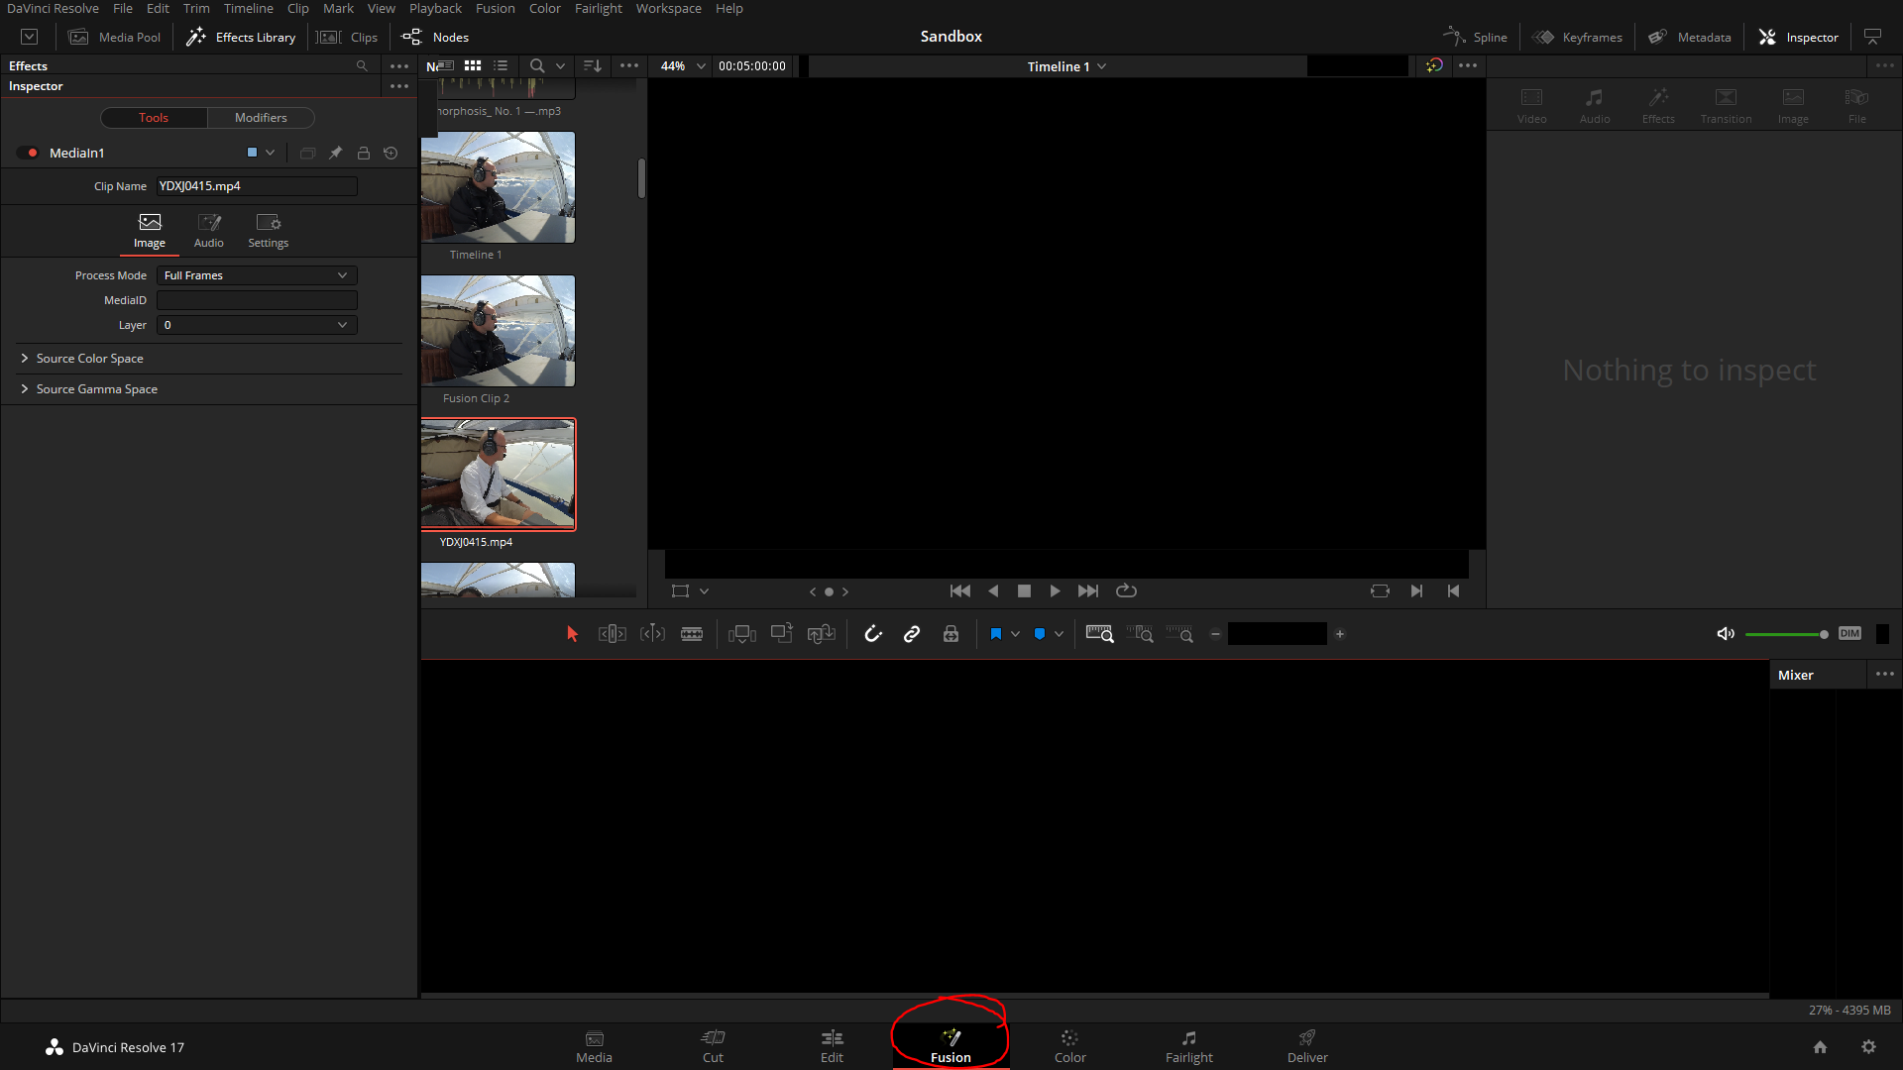Image resolution: width=1903 pixels, height=1070 pixels.
Task: Adjust the green volume slider
Action: coord(1787,634)
